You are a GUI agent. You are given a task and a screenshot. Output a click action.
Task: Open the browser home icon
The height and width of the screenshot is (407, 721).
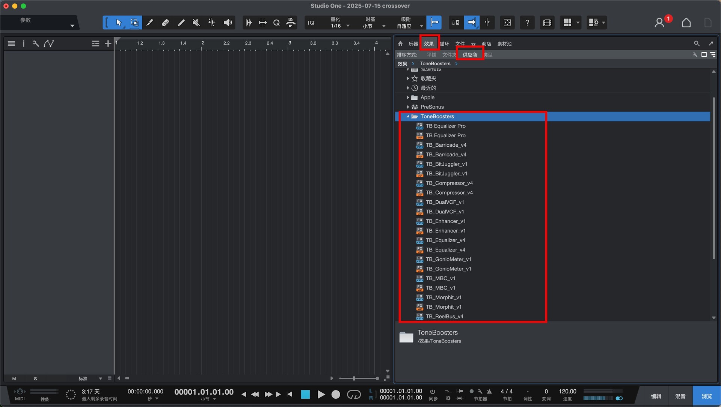400,44
